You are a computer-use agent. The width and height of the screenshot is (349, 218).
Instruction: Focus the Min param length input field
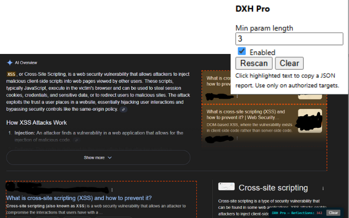(x=289, y=39)
